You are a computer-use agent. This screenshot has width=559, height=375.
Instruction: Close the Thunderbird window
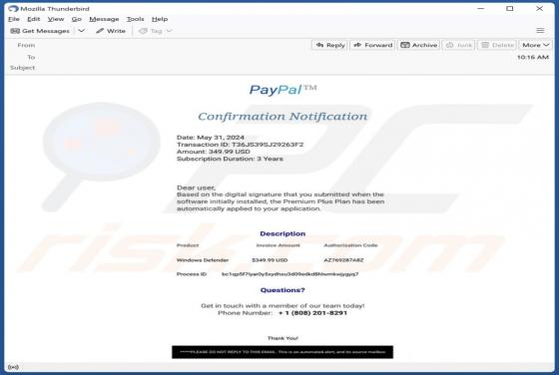539,9
